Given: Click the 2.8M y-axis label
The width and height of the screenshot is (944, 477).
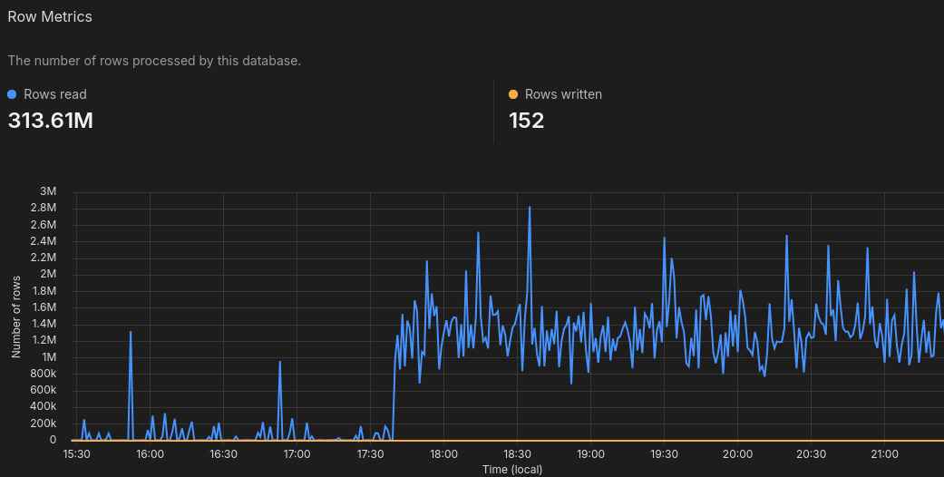Looking at the screenshot, I should pyautogui.click(x=44, y=207).
